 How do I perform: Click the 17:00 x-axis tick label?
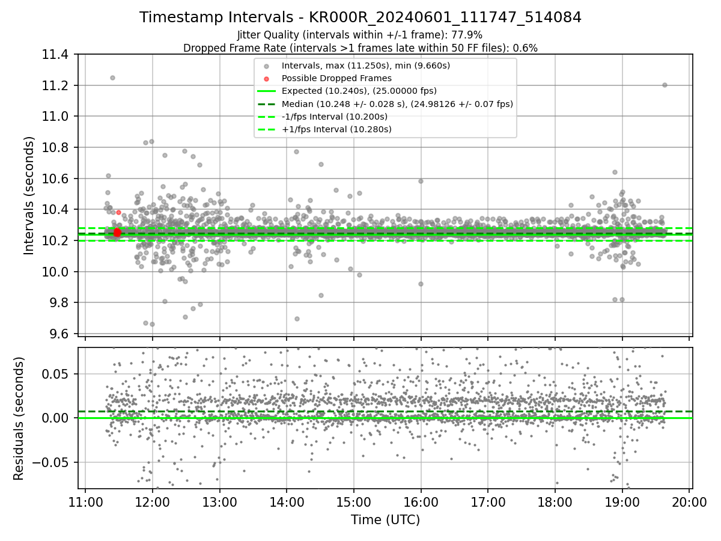488,502
